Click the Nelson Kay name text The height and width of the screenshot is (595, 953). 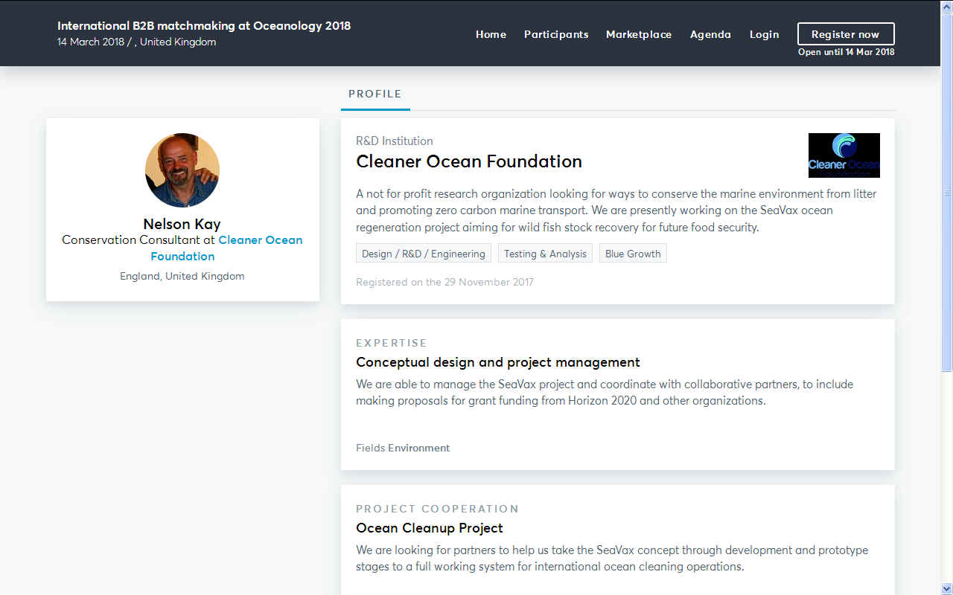point(182,224)
